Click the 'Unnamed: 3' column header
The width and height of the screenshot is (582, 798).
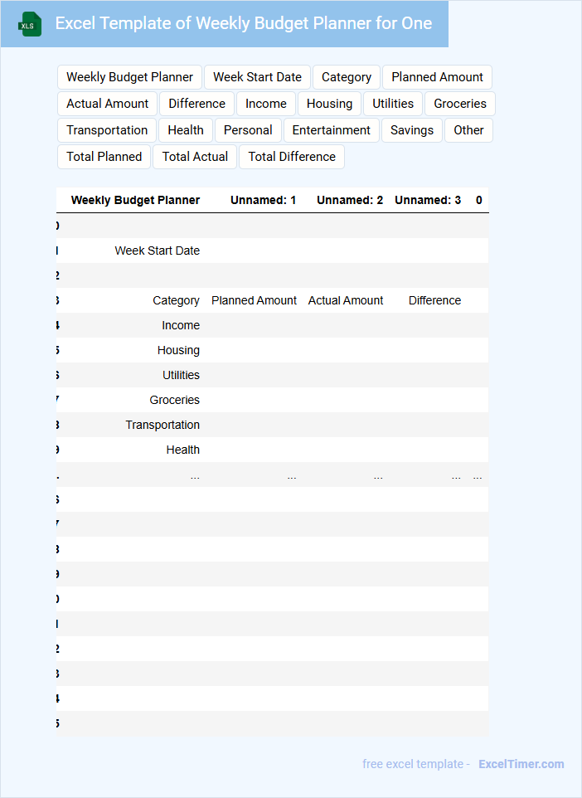pyautogui.click(x=428, y=200)
